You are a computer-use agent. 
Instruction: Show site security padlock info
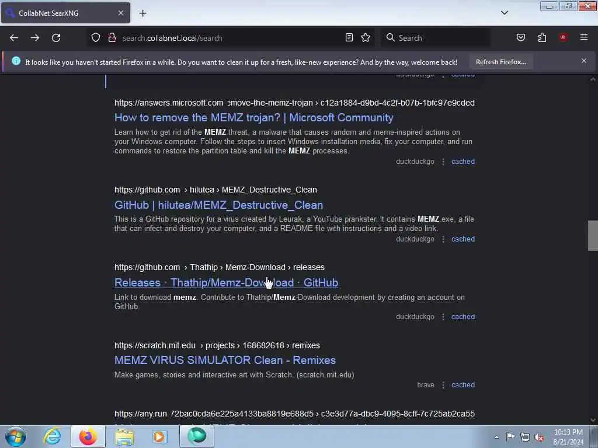(x=112, y=37)
